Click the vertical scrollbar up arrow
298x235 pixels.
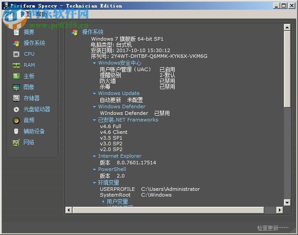pyautogui.click(x=287, y=27)
